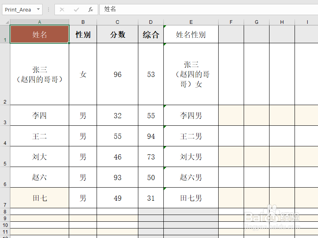Click the Name Box showing Print_Area

click(20, 9)
